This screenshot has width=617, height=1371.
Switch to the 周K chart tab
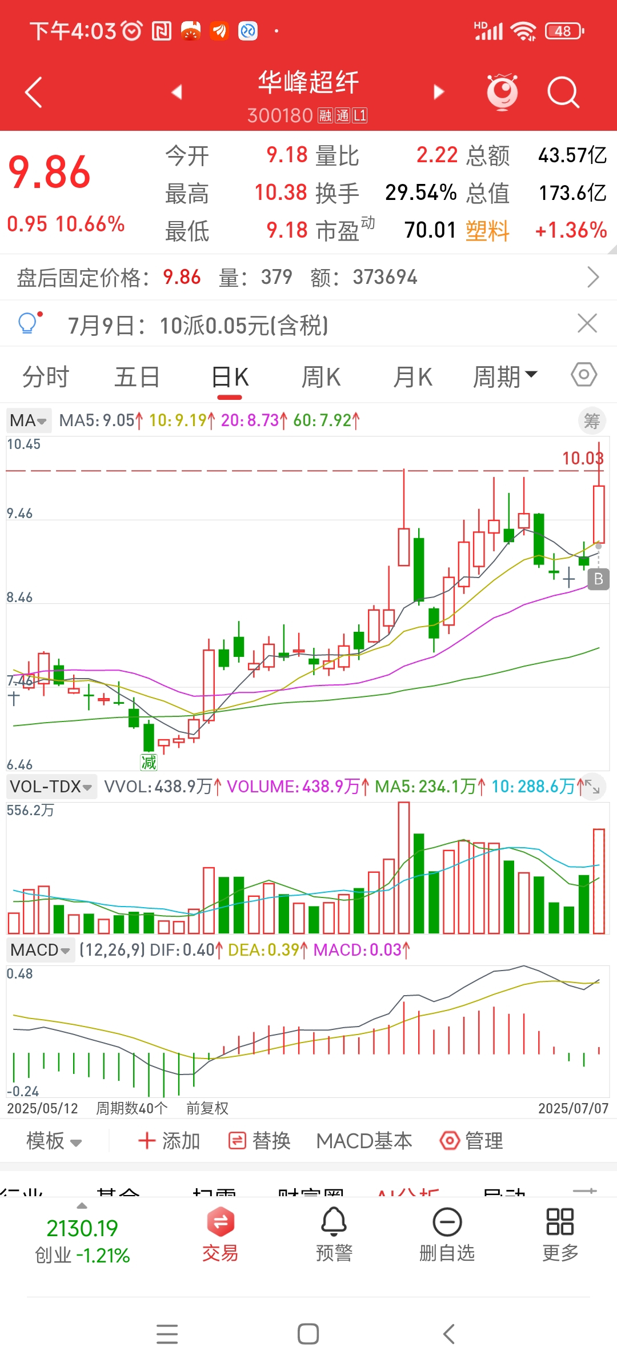pyautogui.click(x=321, y=377)
